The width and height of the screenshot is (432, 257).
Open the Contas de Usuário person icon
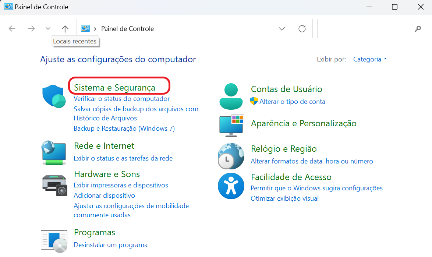pyautogui.click(x=231, y=96)
